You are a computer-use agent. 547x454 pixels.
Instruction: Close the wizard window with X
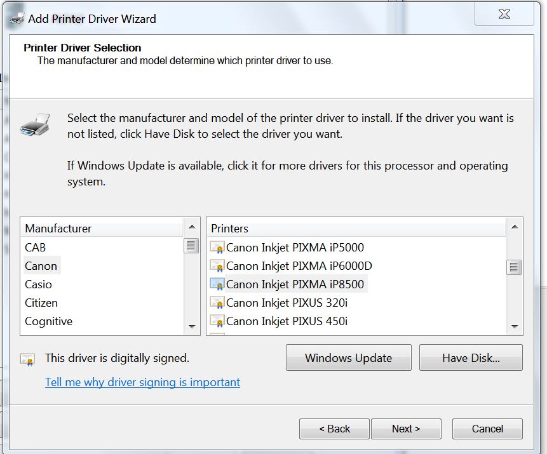pyautogui.click(x=504, y=15)
